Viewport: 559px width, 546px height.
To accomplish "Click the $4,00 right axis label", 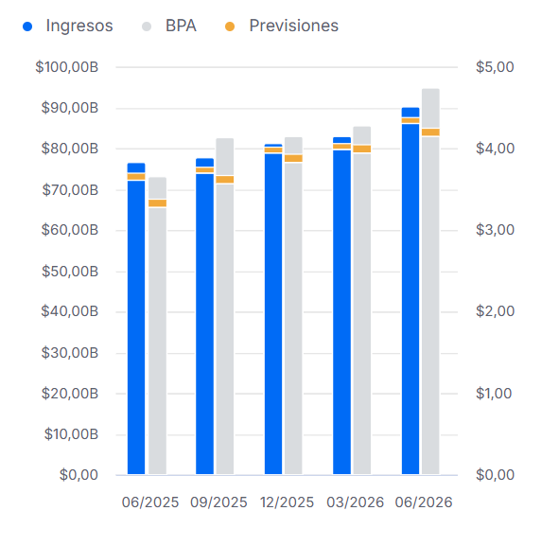I will [495, 149].
